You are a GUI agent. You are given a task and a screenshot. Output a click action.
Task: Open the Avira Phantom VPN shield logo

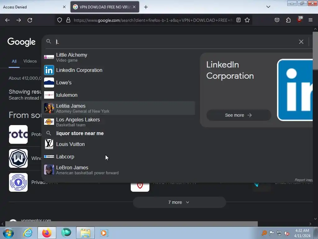coord(140,187)
